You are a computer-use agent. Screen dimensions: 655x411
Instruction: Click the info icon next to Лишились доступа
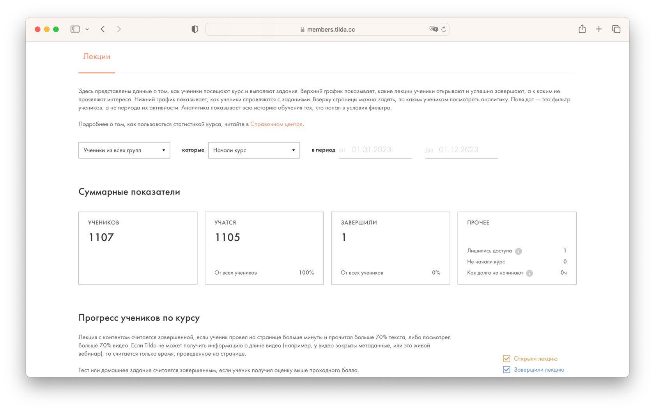click(x=519, y=251)
